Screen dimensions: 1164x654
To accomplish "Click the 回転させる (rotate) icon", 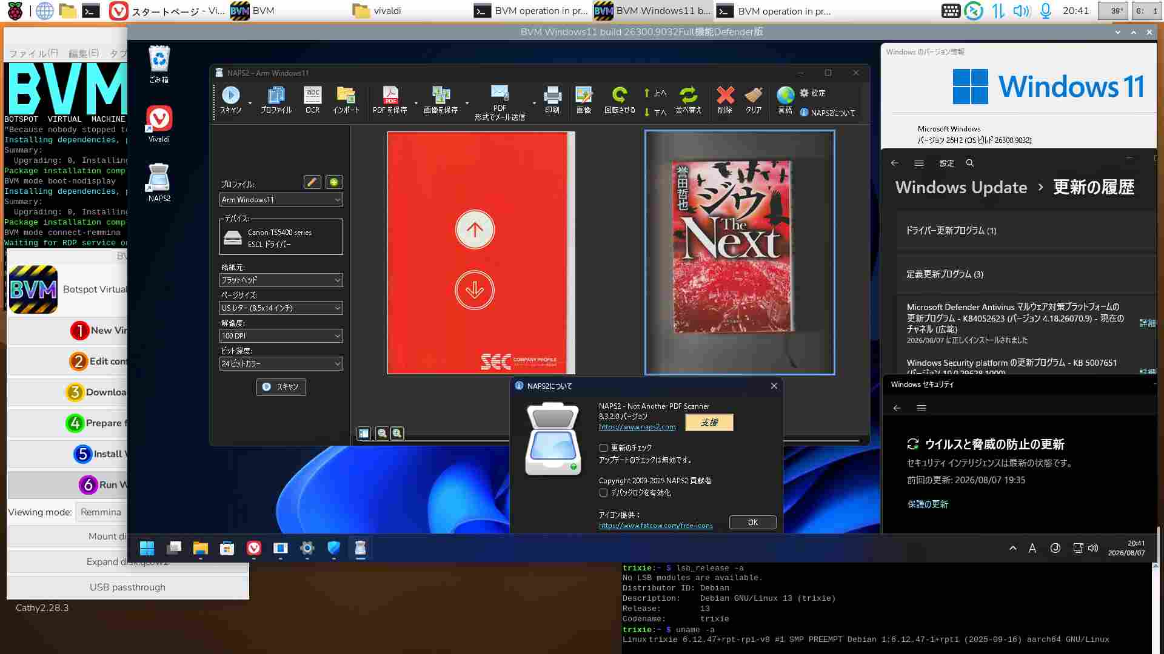I will click(x=620, y=100).
